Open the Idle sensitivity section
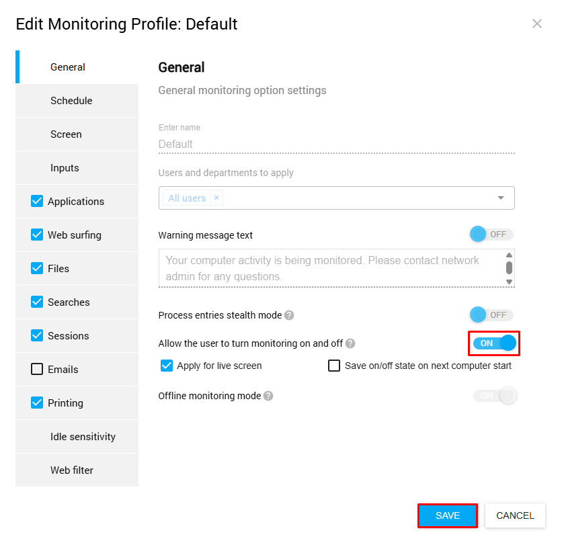The height and width of the screenshot is (541, 562). tap(83, 437)
